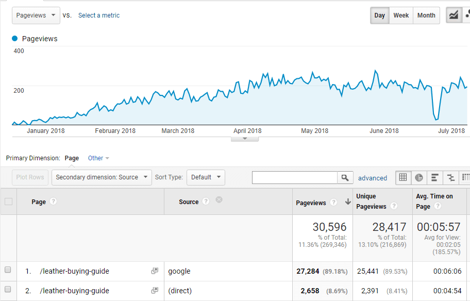Open /leather-buying-guide via the new-window icon
The width and height of the screenshot is (470, 301).
coord(154,271)
